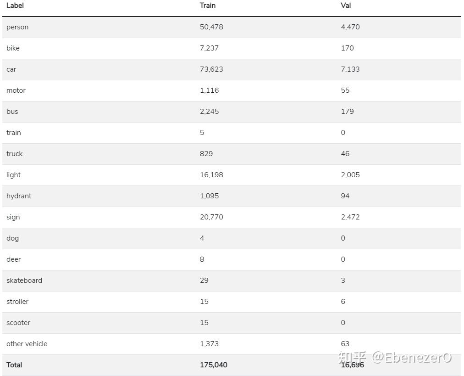Select the other vehicle label

tap(27, 344)
